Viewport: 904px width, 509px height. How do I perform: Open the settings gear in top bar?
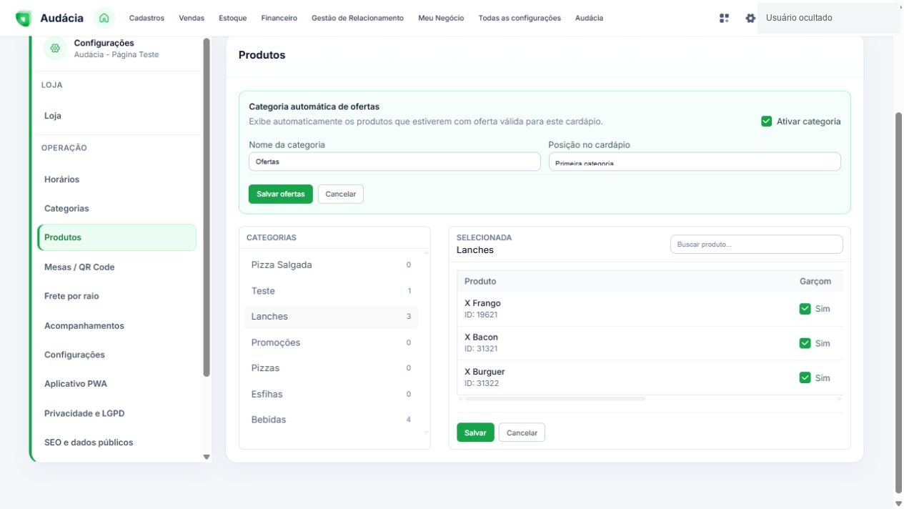point(750,18)
